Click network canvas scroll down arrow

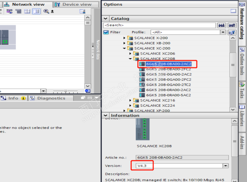(x=88, y=86)
